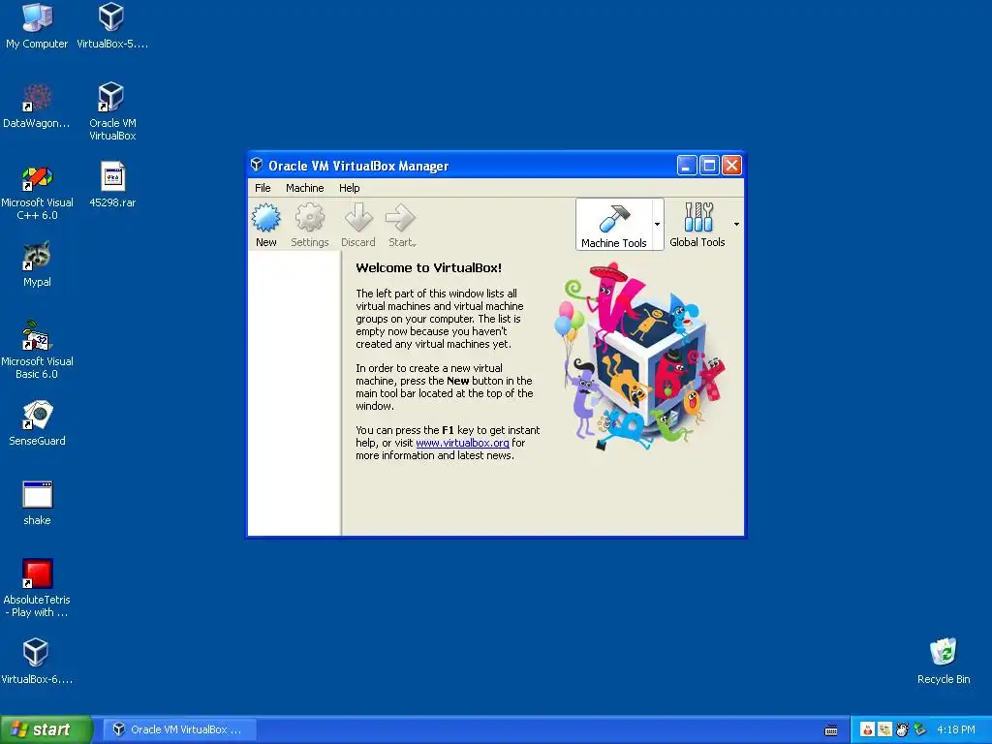Select the VirtualBox-5 installer desktop icon
The height and width of the screenshot is (744, 992).
click(112, 25)
